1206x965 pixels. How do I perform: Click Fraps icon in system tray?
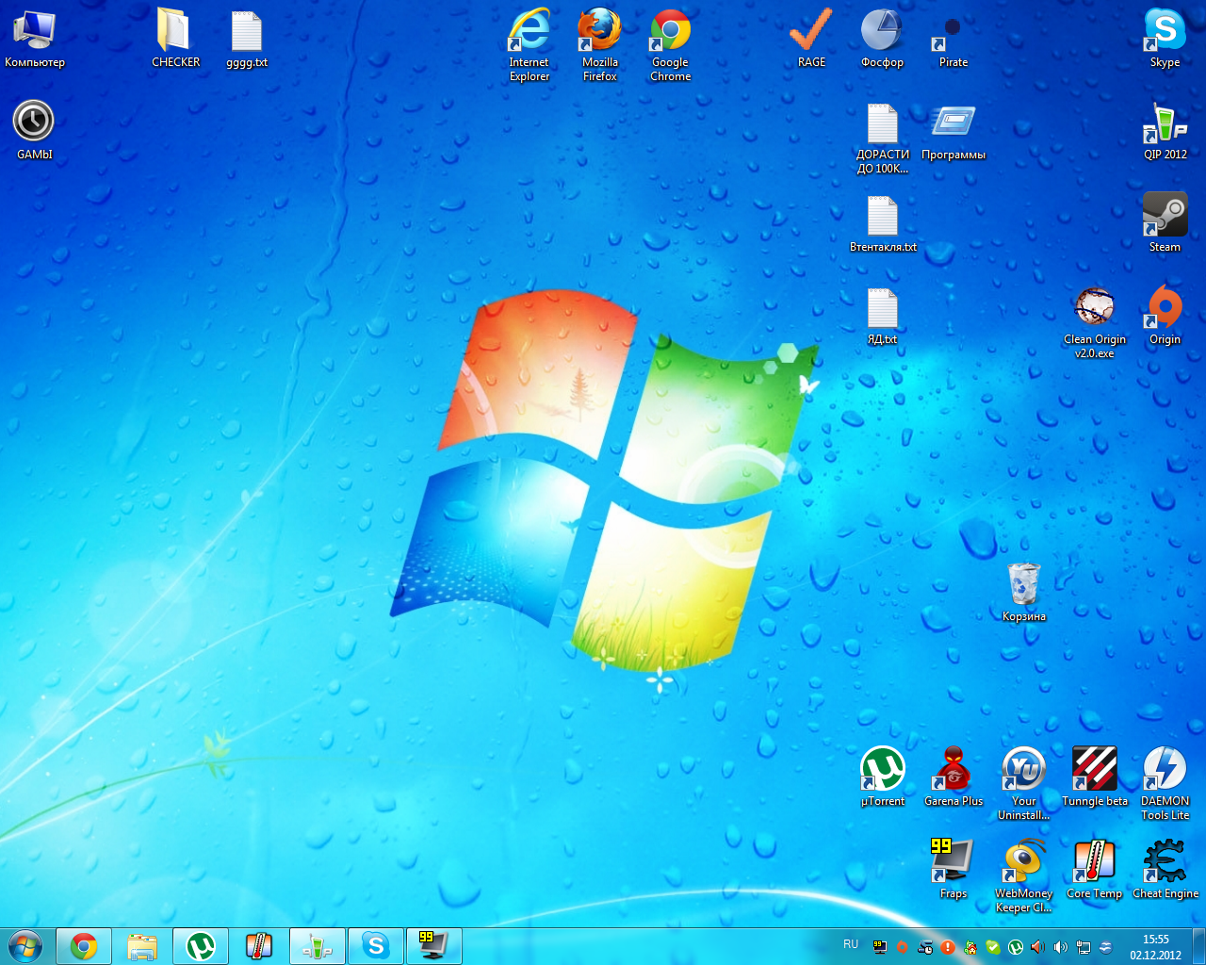pyautogui.click(x=880, y=947)
